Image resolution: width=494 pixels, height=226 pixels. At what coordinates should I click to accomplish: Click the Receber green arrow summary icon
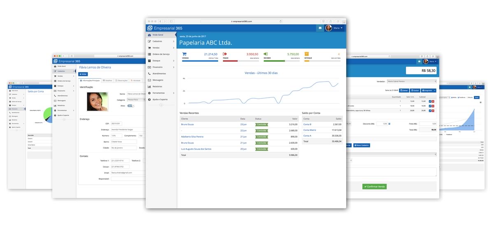(x=266, y=54)
